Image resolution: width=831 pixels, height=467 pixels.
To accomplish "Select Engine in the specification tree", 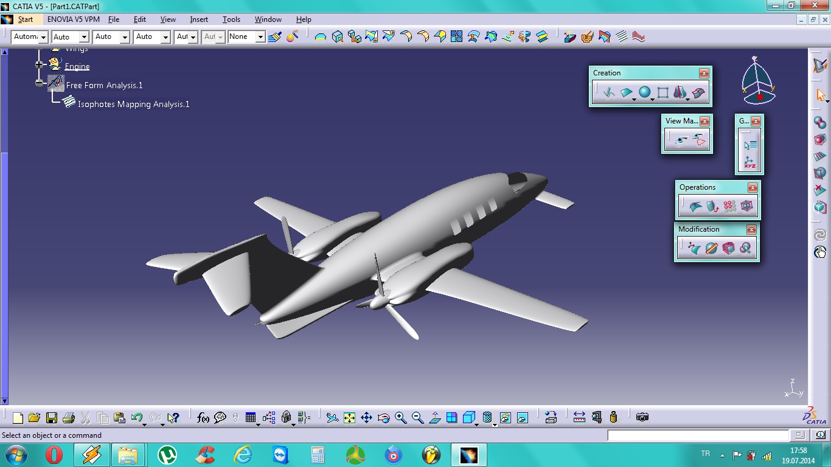I will 77,66.
